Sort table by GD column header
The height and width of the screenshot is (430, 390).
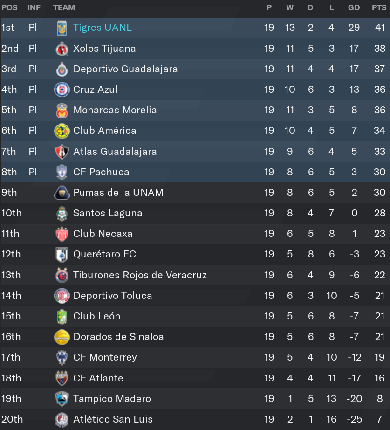(354, 7)
